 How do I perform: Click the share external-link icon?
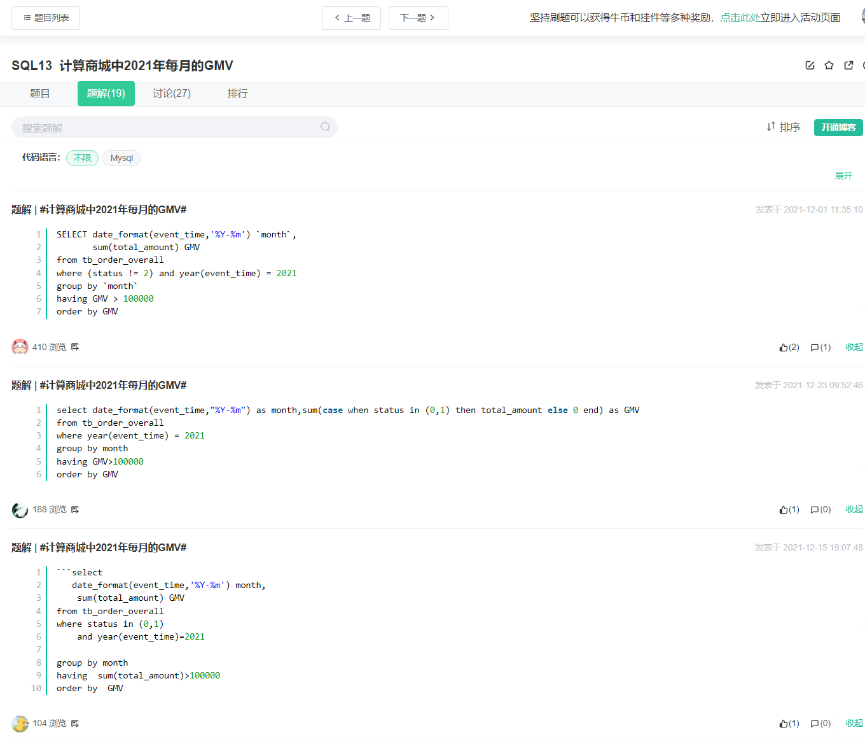848,66
